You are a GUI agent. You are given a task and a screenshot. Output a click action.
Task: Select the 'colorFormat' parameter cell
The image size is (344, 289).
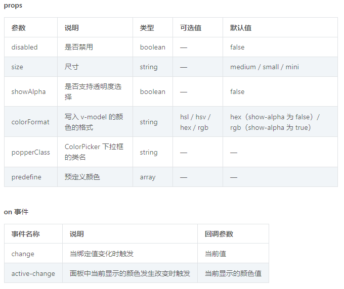(30, 122)
